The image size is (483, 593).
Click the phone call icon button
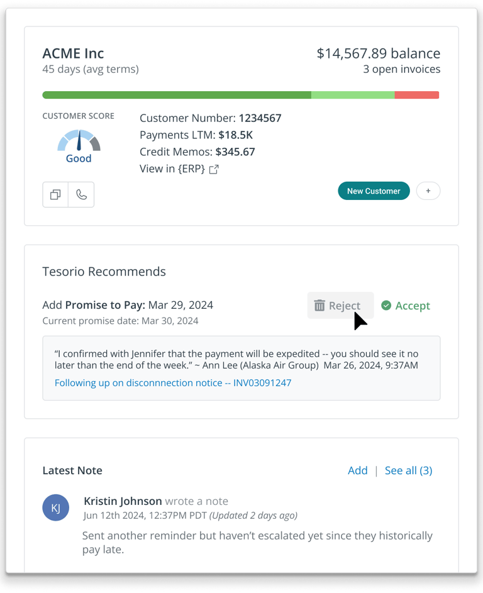click(81, 195)
